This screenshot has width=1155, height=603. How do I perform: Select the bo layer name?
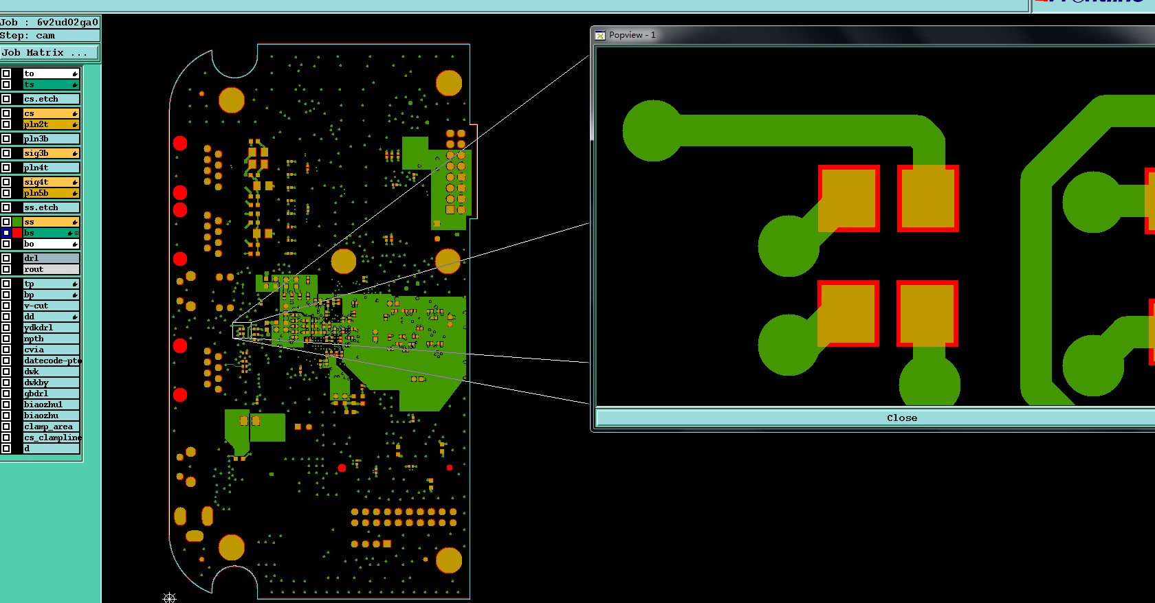pyautogui.click(x=52, y=244)
